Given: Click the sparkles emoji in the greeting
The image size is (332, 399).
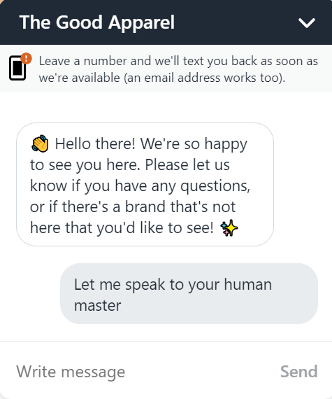Looking at the screenshot, I should [229, 228].
